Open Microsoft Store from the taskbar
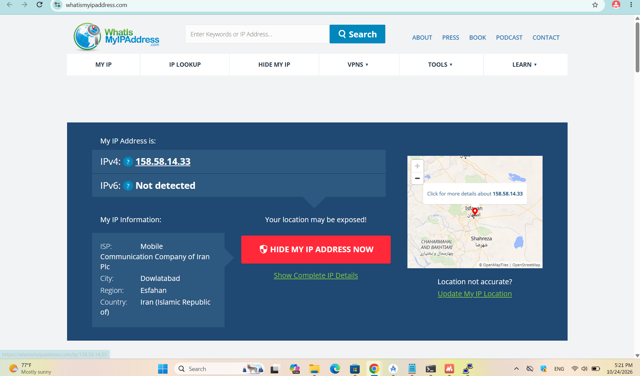 (355, 369)
